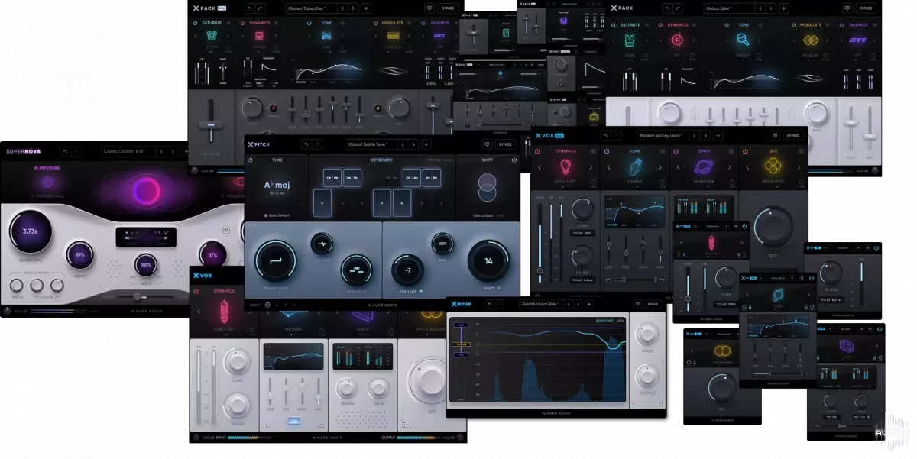The height and width of the screenshot is (459, 917).
Task: Click the Speed knob in X Rider
Action: [x=647, y=335]
